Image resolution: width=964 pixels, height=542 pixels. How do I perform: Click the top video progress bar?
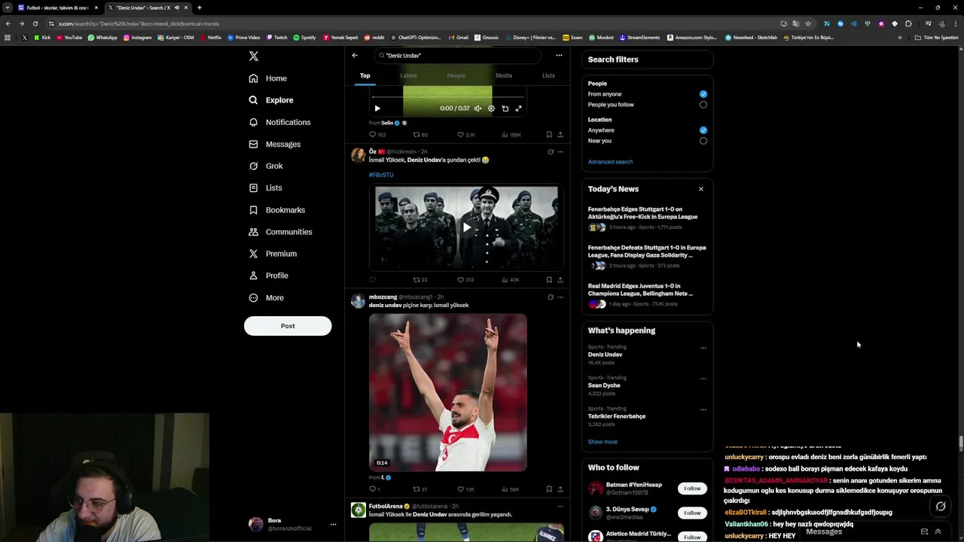(447, 97)
